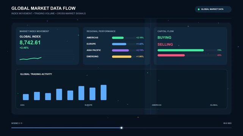Click the tallest trading activity bar

point(103,93)
